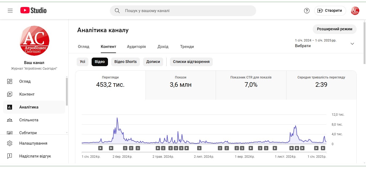
Task: Click the channel search field
Action: click(188, 11)
